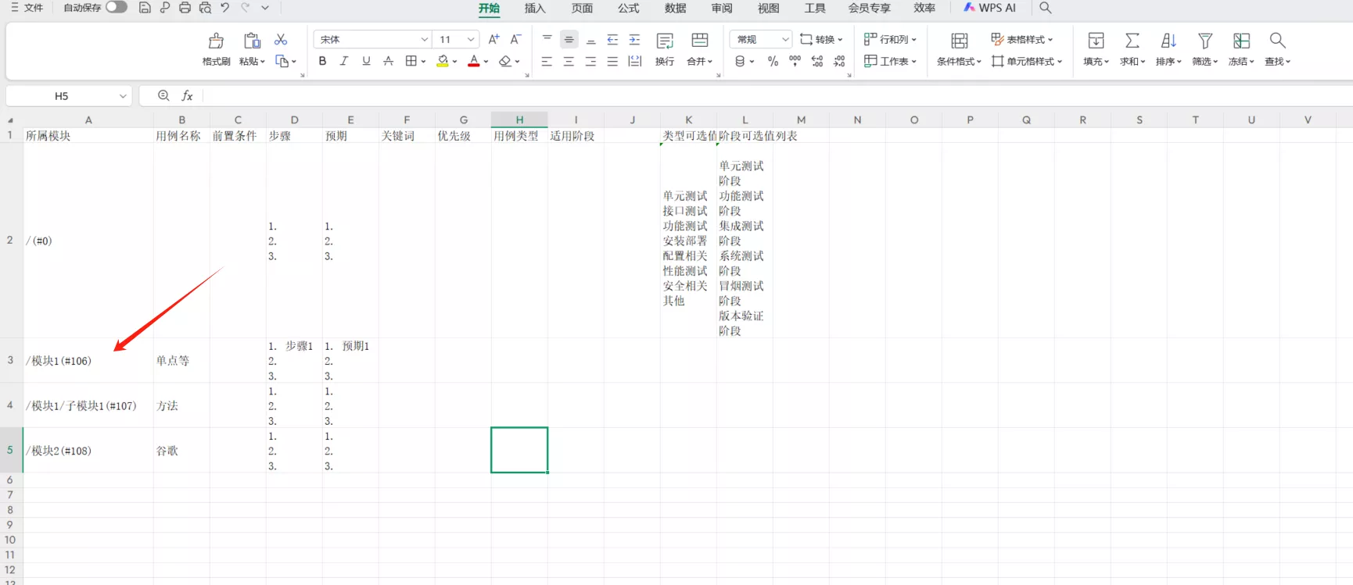Click the Wrap Text (换行) icon
Image resolution: width=1353 pixels, height=585 pixels.
pos(665,41)
